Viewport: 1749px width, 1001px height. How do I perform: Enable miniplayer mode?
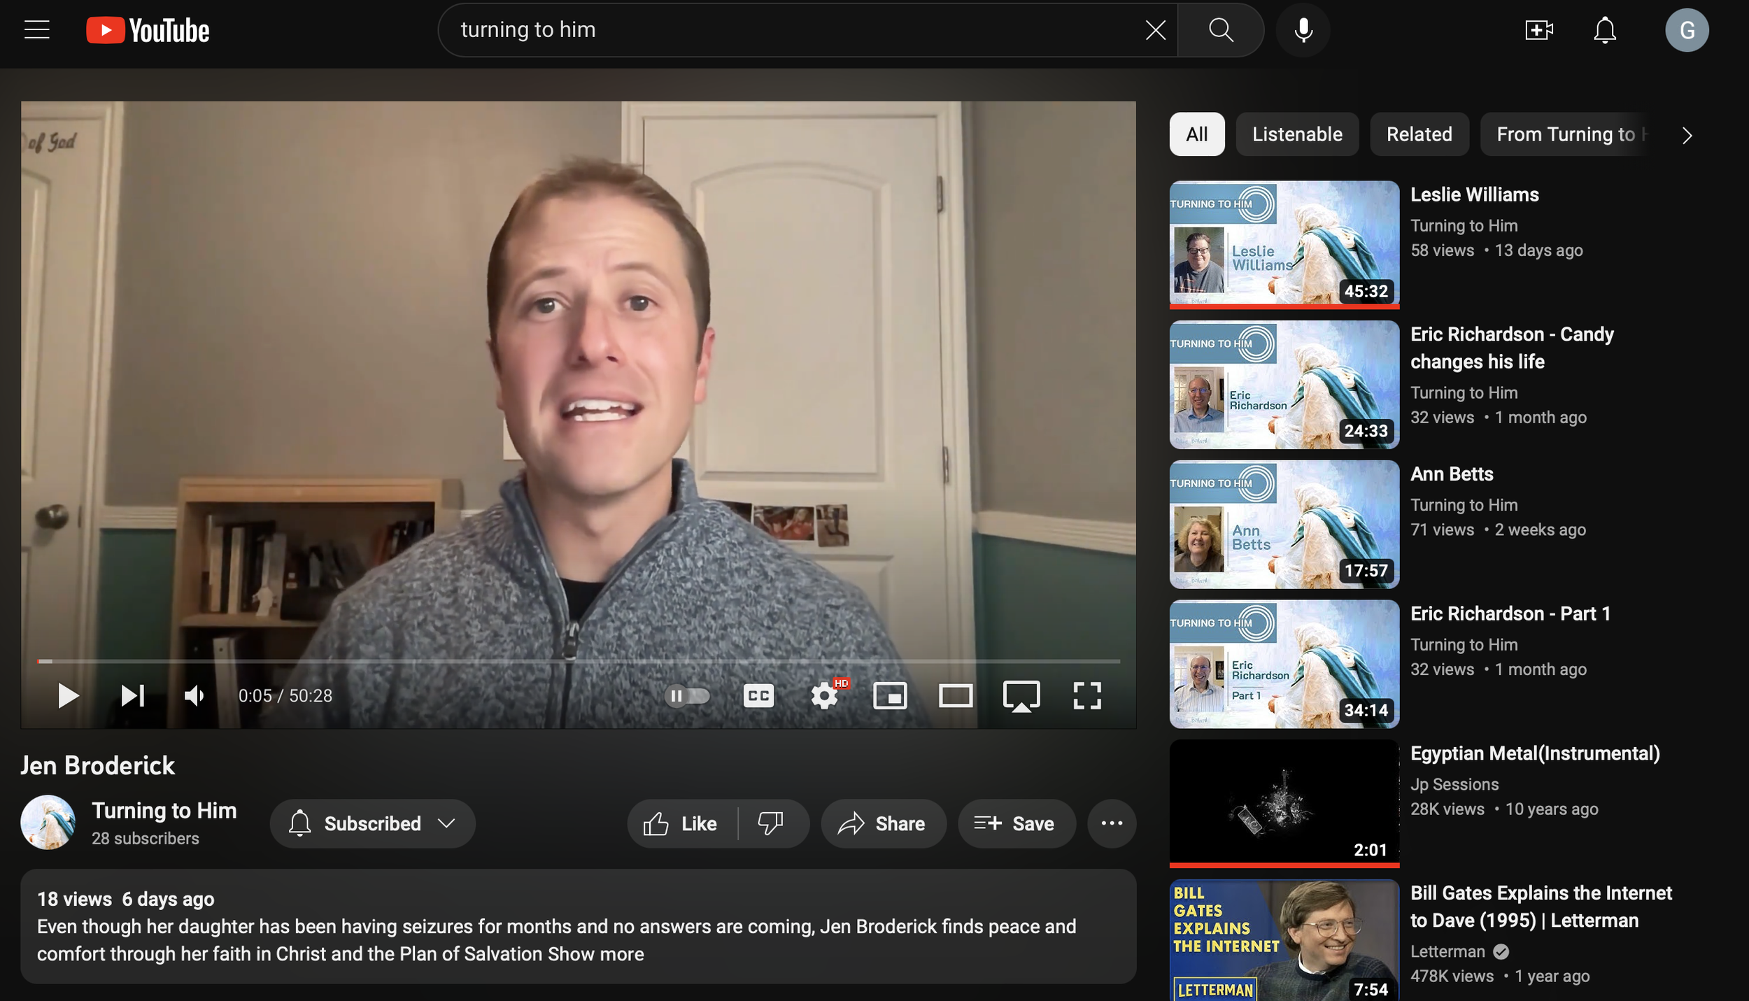click(890, 695)
